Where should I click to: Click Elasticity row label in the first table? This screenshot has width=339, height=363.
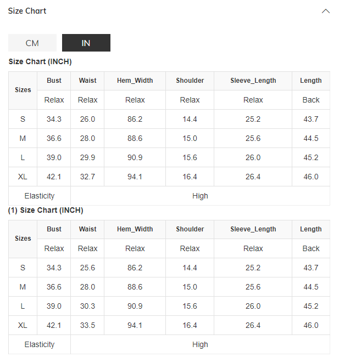(40, 196)
